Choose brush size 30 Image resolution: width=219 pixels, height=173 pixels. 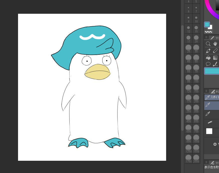click(x=196, y=49)
